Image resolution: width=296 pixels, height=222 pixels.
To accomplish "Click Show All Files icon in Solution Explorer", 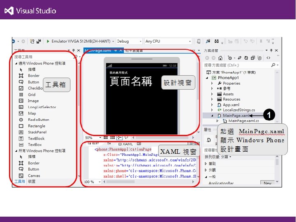I will click(x=259, y=58).
